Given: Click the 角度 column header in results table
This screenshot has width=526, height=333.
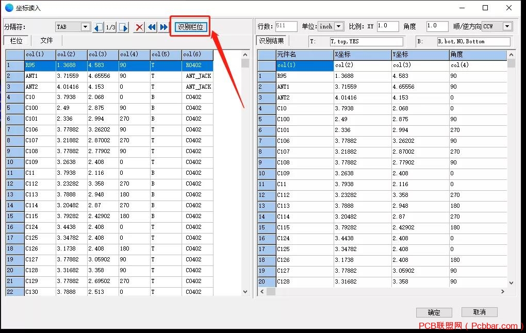Looking at the screenshot, I should (x=478, y=54).
